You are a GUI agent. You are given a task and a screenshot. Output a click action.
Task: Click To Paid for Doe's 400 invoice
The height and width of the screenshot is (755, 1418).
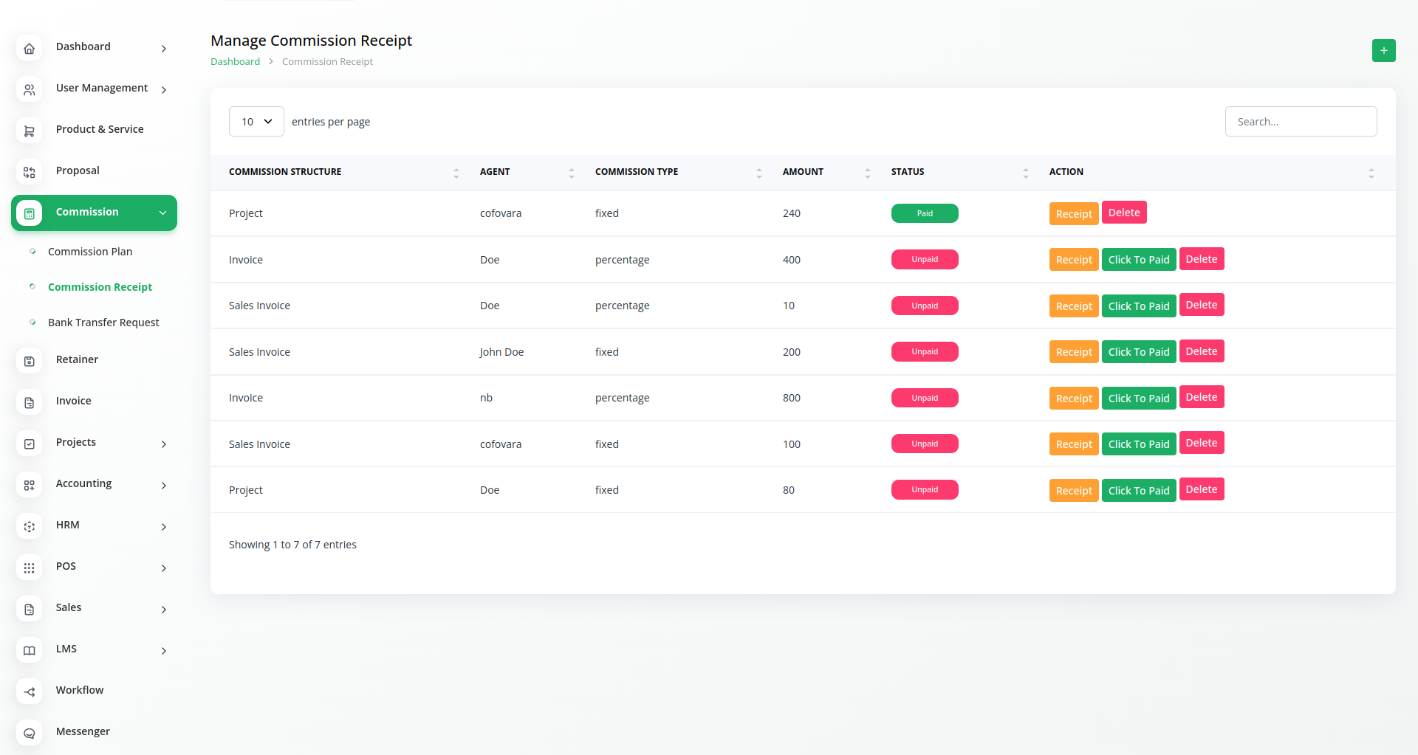pos(1138,260)
